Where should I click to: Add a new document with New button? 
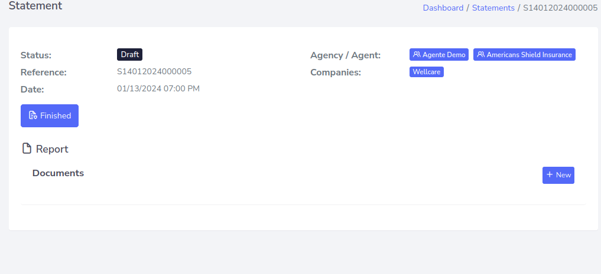tap(558, 175)
